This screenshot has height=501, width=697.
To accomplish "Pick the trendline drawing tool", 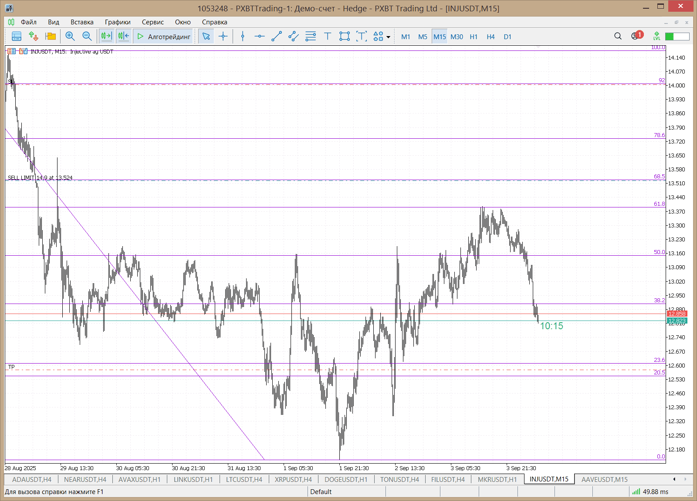I will (x=277, y=37).
